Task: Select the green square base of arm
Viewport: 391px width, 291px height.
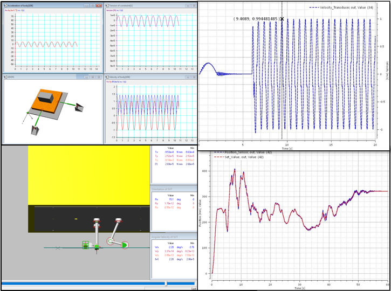Action: click(85, 246)
